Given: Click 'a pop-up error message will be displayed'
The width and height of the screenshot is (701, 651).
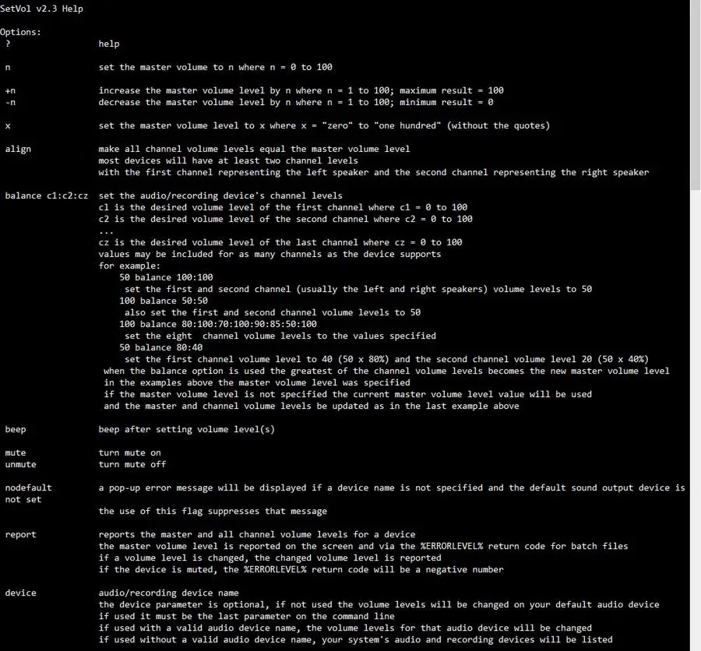Looking at the screenshot, I should tap(392, 487).
